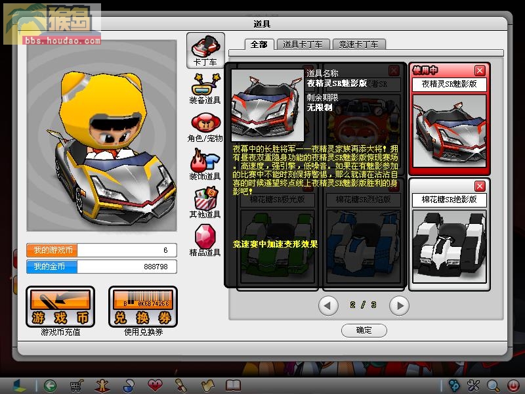Viewport: 525px width, 394px height.
Task: Confirm with the 确定 button
Action: 364,330
